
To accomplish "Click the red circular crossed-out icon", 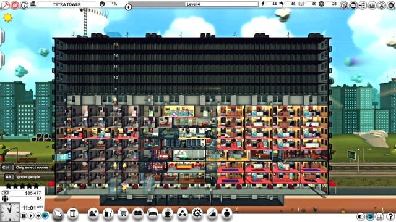I will tap(15, 5).
